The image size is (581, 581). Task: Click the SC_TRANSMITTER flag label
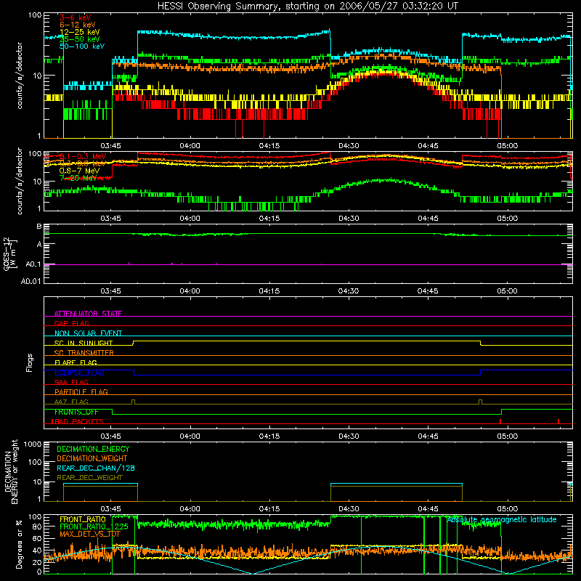(84, 353)
